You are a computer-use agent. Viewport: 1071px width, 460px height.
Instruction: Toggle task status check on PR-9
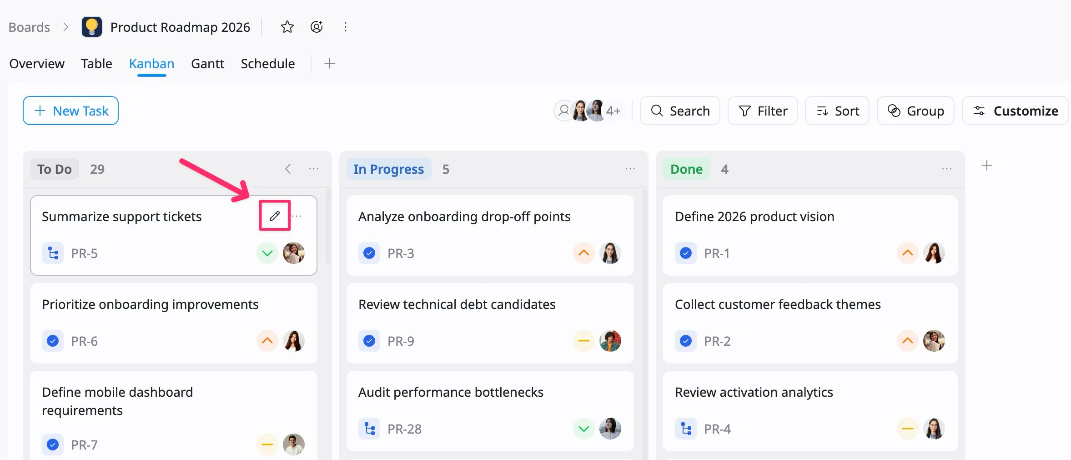[x=369, y=341]
